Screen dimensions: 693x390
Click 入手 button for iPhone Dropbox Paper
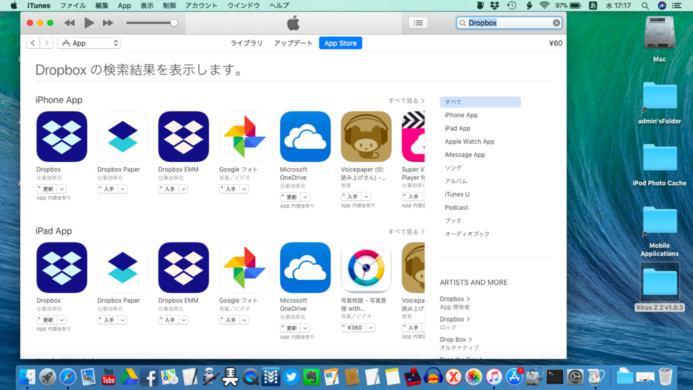[x=108, y=189]
